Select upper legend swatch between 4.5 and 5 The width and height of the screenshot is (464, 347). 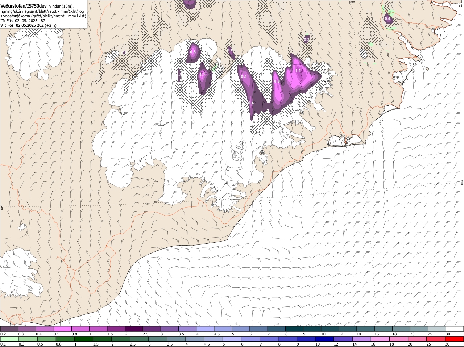(x=223, y=329)
